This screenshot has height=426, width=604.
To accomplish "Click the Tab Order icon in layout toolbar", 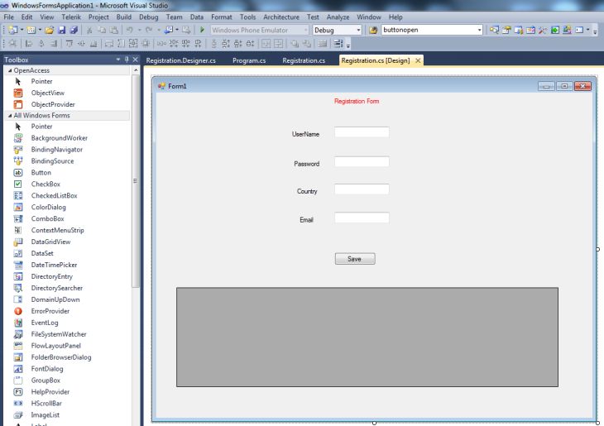I will coord(338,44).
